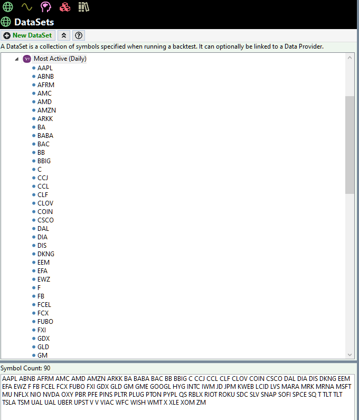Screen dimensions: 359x420
Task: Select the AFRM symbol
Action: [x=46, y=85]
